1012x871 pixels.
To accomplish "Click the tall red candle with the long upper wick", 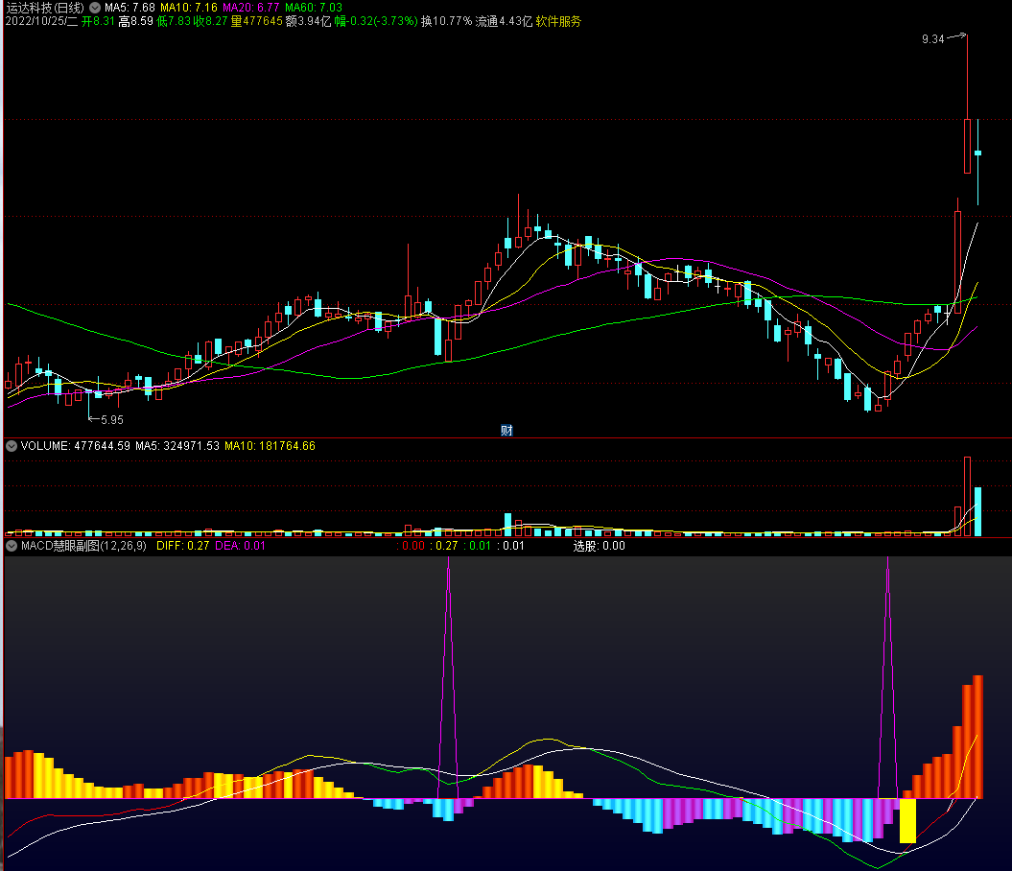I will [x=967, y=146].
